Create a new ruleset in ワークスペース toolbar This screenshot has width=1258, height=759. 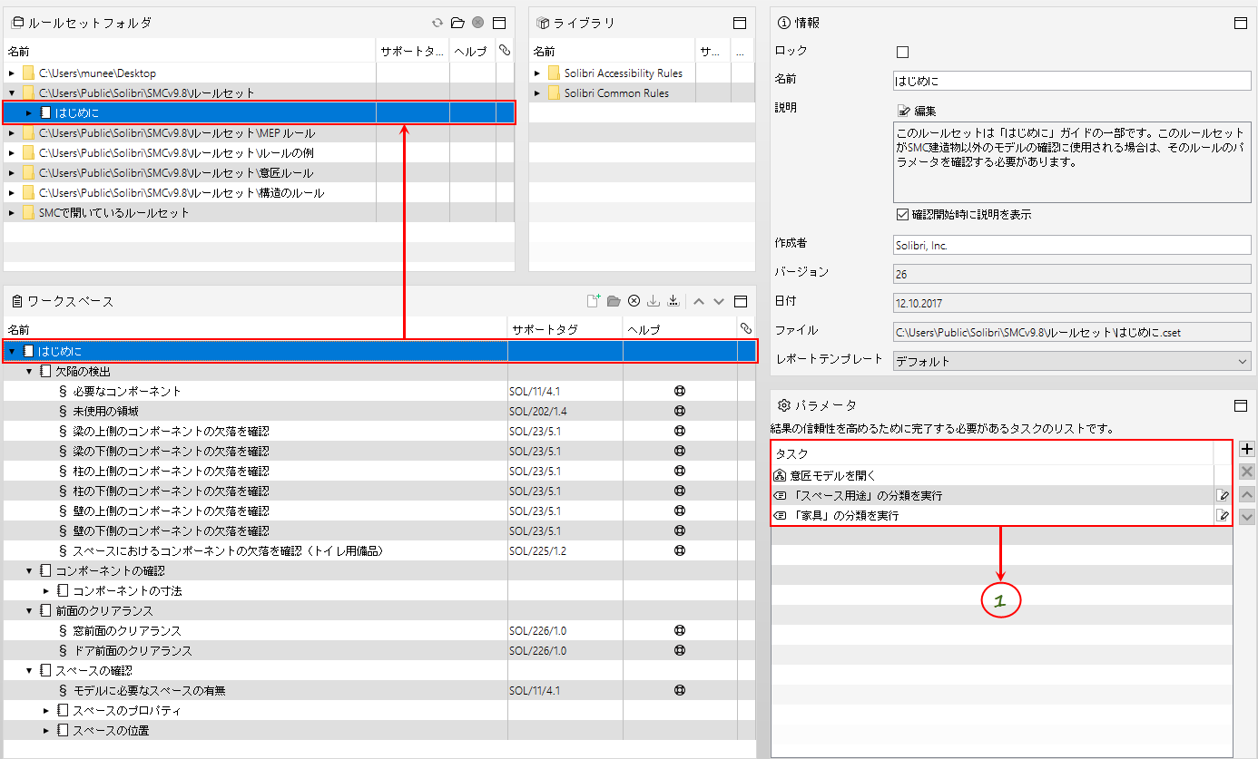594,301
